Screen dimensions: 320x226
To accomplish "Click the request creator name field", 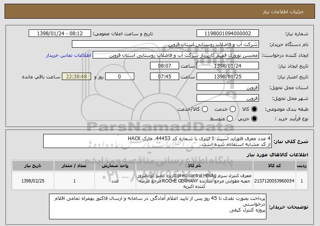I will 176,55.
